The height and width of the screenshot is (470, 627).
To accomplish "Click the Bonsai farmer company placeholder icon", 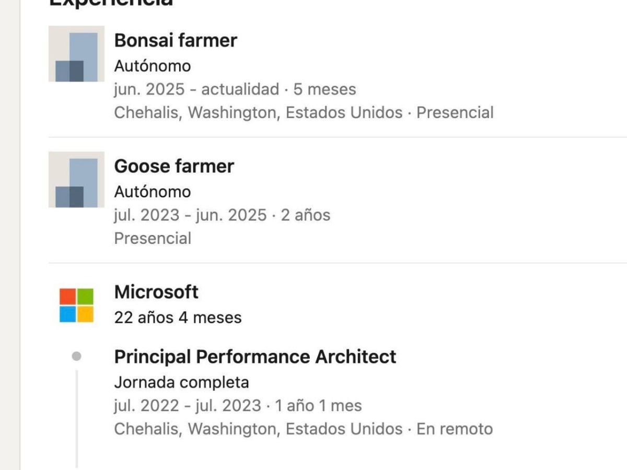I will pos(76,54).
